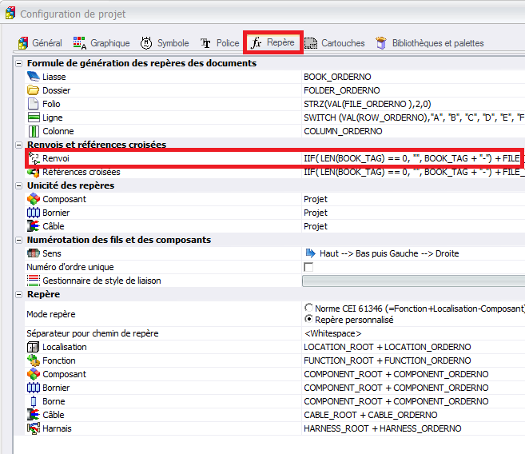Click the Borne terminal icon
This screenshot has width=525, height=454.
33,401
